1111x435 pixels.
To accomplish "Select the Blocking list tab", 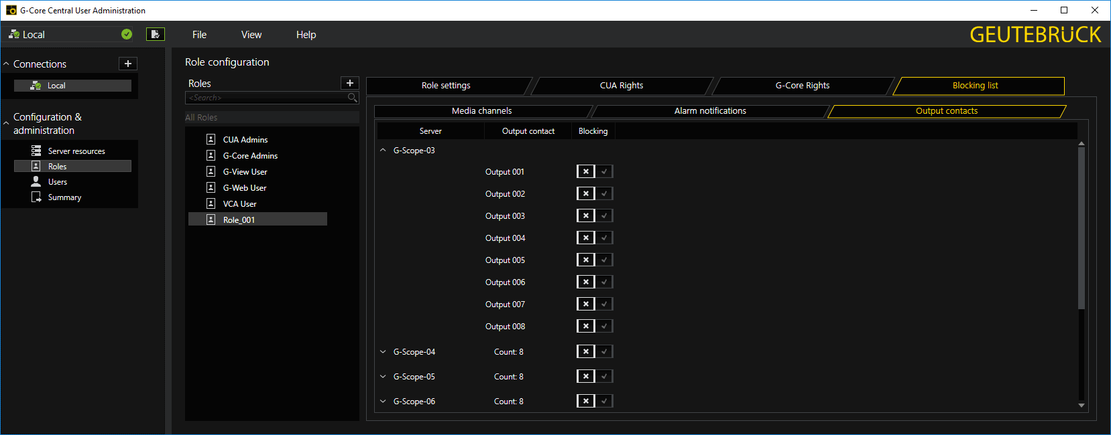I will coord(976,86).
